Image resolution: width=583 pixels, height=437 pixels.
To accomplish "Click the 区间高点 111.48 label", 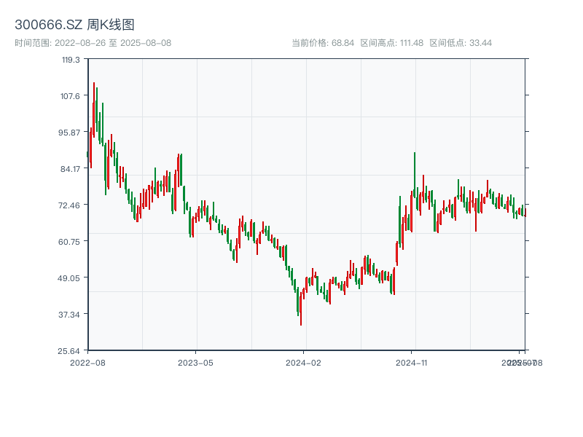I will (391, 43).
